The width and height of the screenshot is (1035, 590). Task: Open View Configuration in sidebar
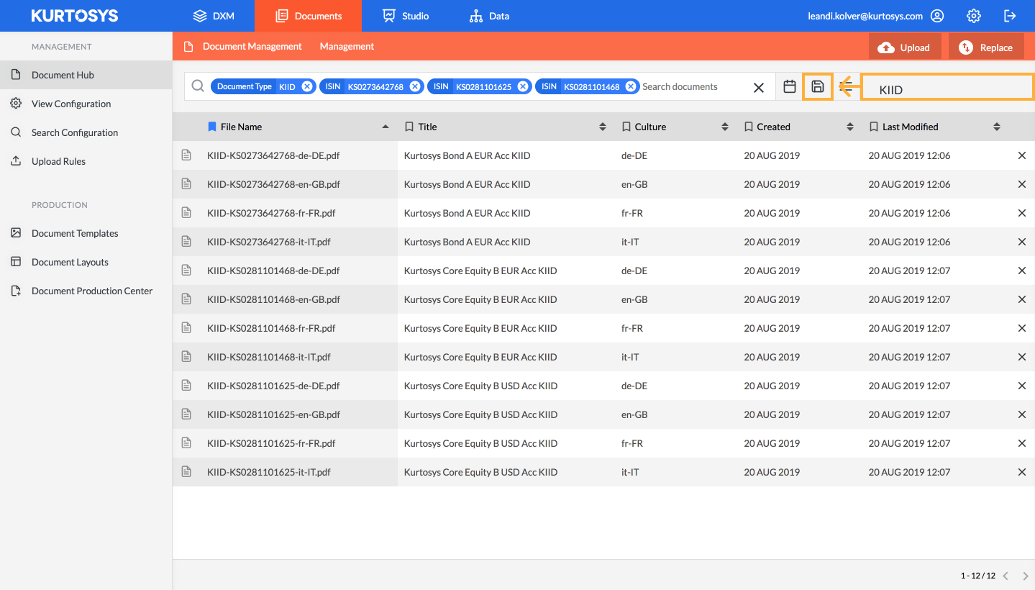coord(86,104)
